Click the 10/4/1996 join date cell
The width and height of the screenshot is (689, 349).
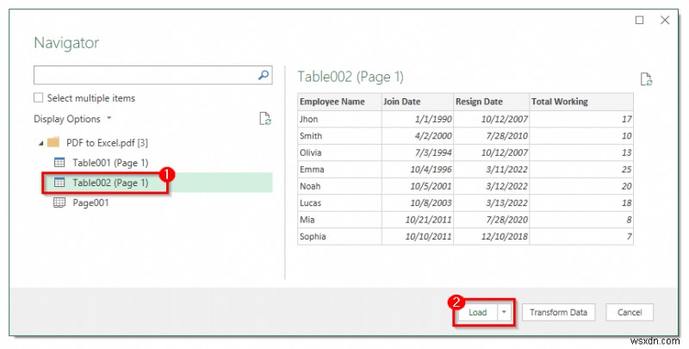click(x=417, y=169)
